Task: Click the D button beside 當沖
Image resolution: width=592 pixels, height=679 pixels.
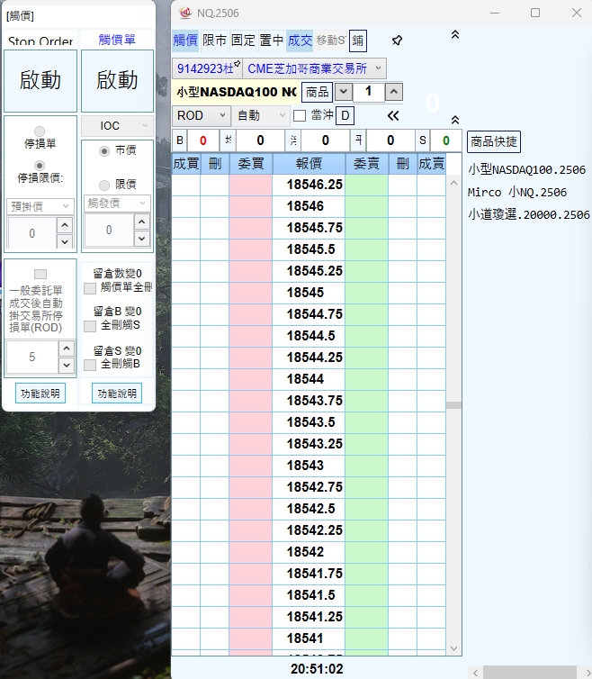Action: click(345, 115)
